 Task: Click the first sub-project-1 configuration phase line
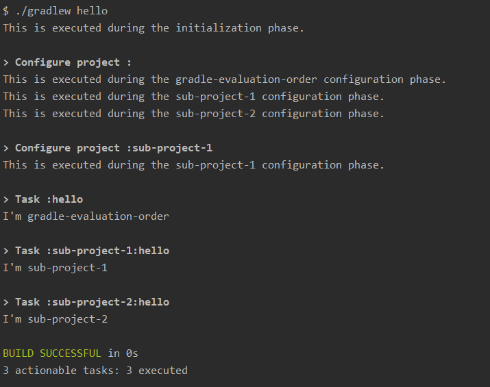(x=193, y=97)
